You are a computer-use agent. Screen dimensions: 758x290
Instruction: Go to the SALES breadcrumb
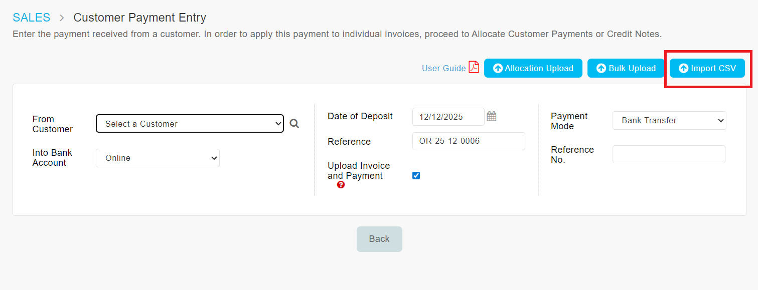click(32, 18)
